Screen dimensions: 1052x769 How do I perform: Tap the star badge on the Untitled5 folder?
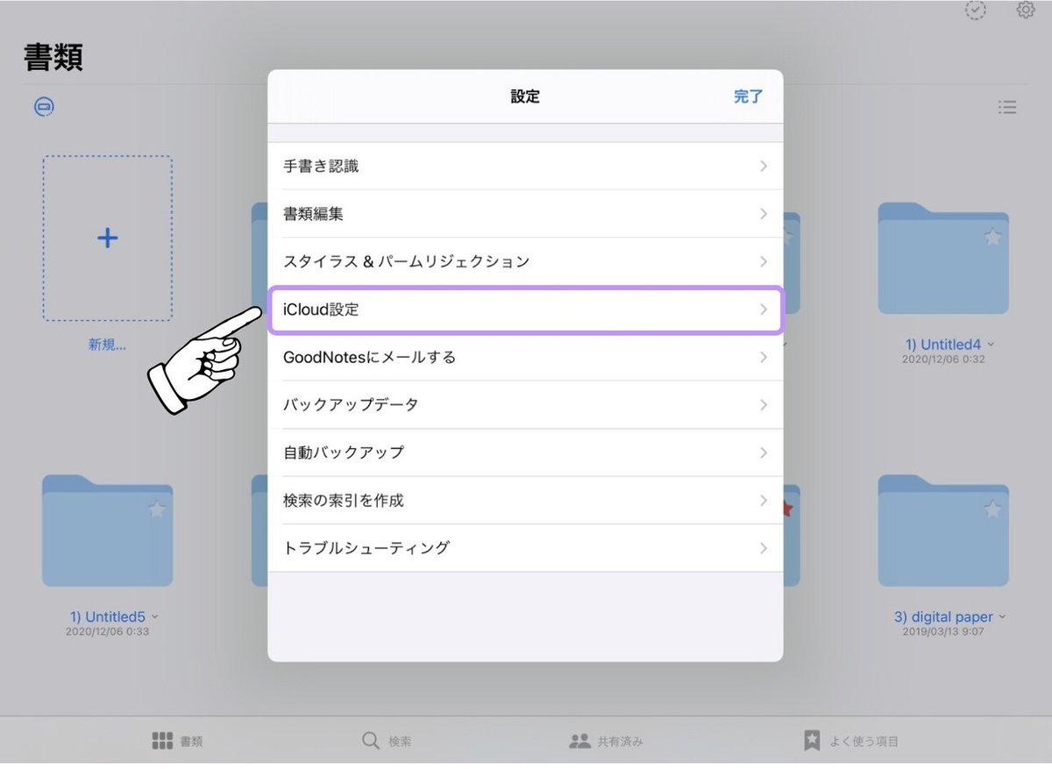[155, 508]
